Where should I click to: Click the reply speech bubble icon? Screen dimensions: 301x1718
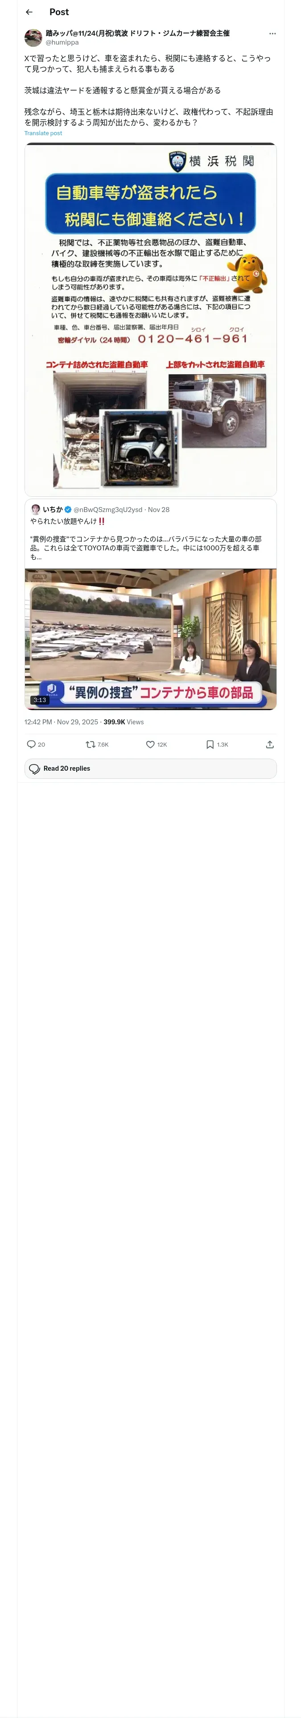[x=31, y=744]
